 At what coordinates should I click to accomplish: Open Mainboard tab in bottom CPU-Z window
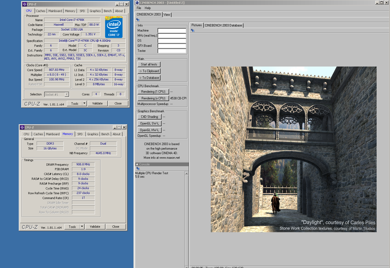tap(53, 134)
